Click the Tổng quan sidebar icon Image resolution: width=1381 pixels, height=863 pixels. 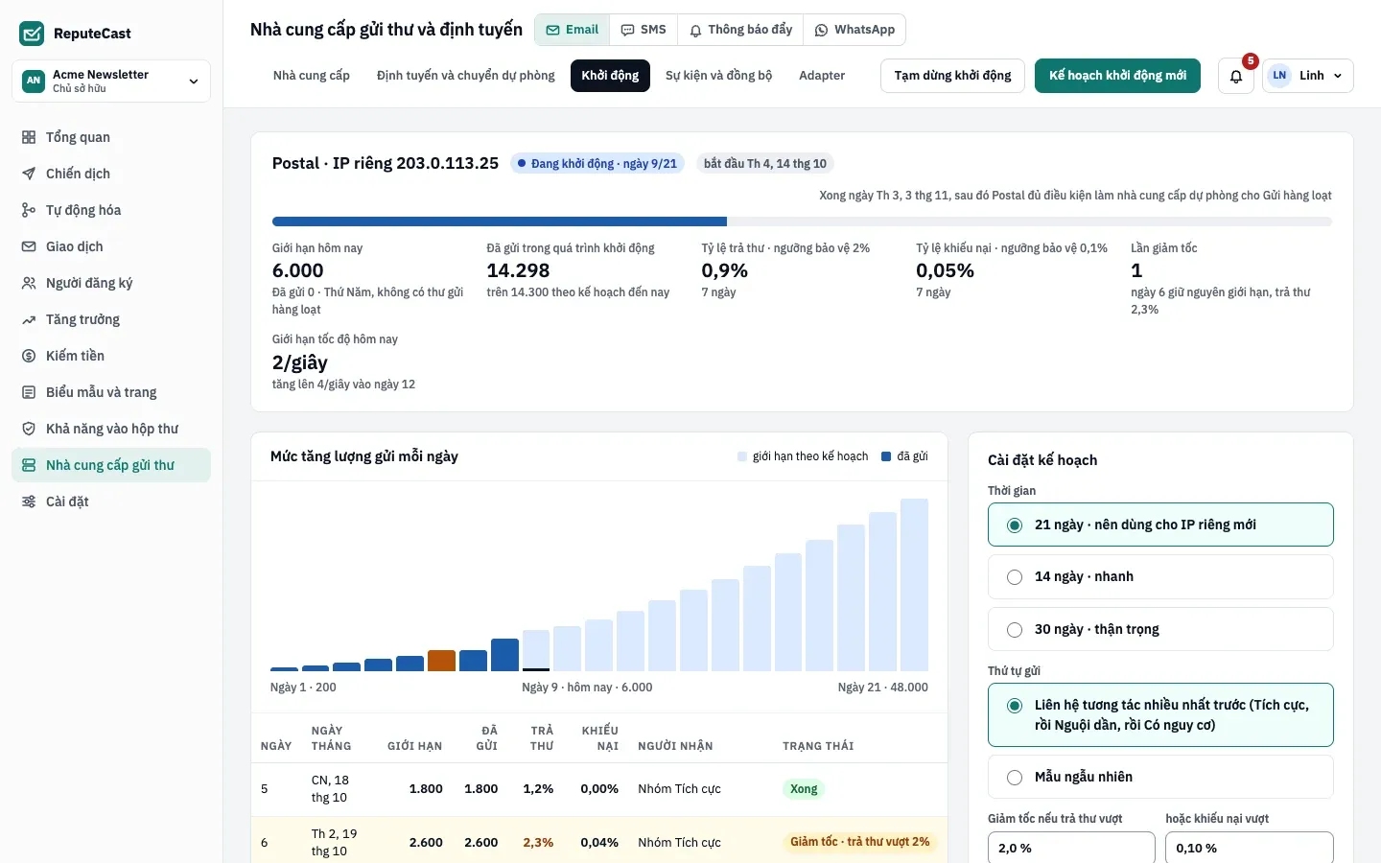29,137
